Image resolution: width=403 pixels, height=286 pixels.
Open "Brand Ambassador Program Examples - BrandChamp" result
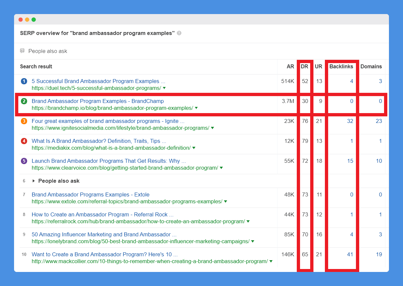pos(98,101)
